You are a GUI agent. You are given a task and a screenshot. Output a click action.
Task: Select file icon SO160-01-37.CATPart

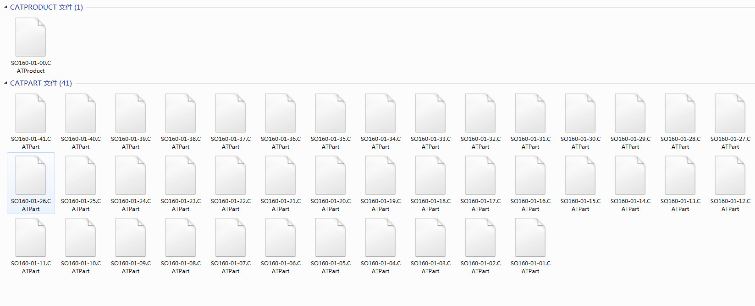231,113
